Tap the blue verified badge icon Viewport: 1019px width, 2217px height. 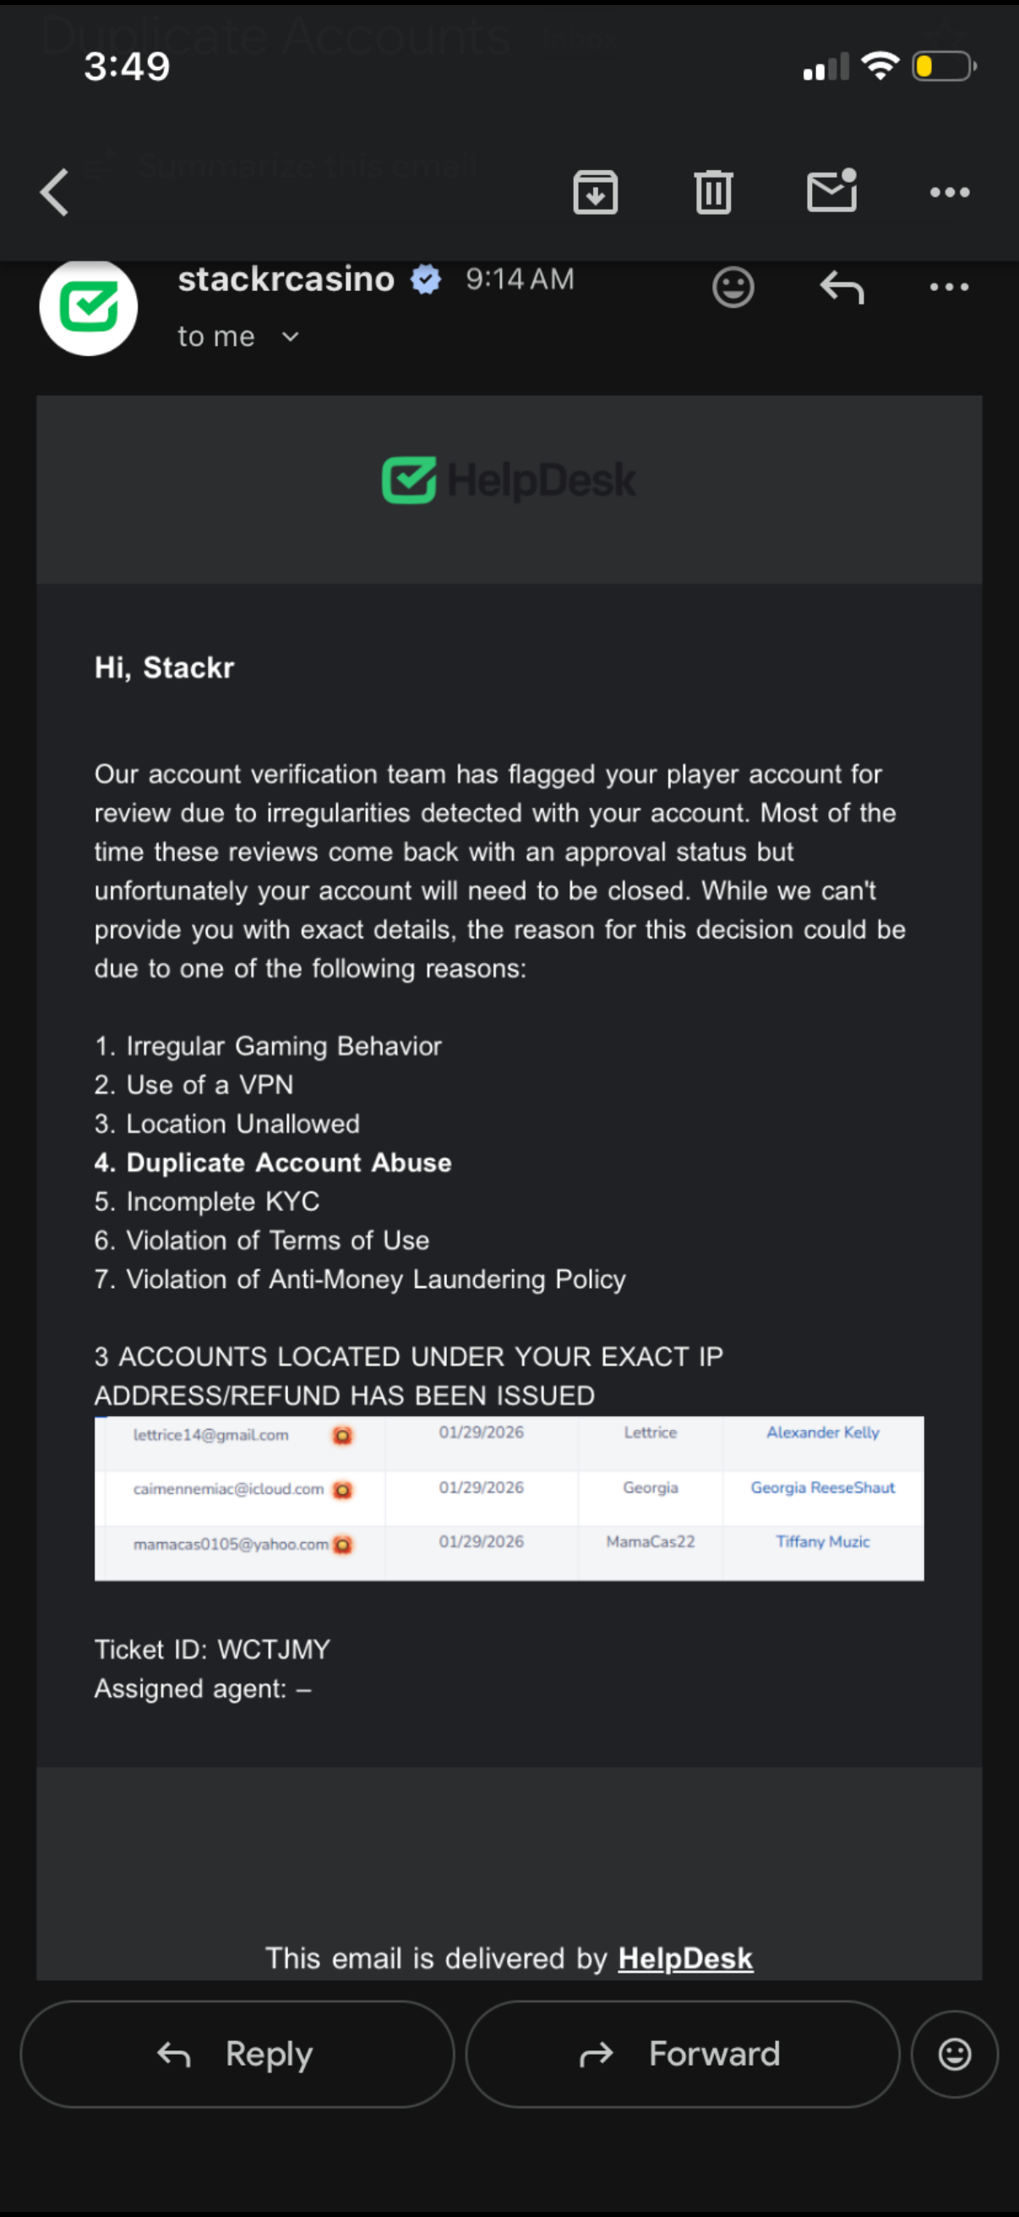[426, 280]
